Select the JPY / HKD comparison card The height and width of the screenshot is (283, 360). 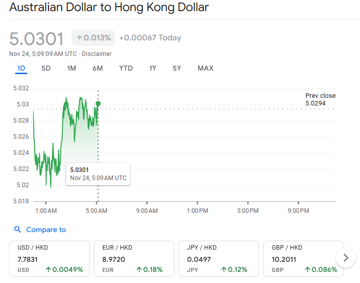click(218, 258)
